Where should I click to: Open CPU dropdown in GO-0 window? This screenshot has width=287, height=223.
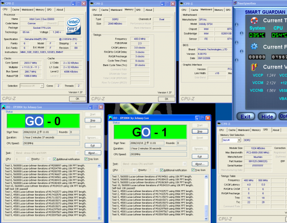point(28,159)
